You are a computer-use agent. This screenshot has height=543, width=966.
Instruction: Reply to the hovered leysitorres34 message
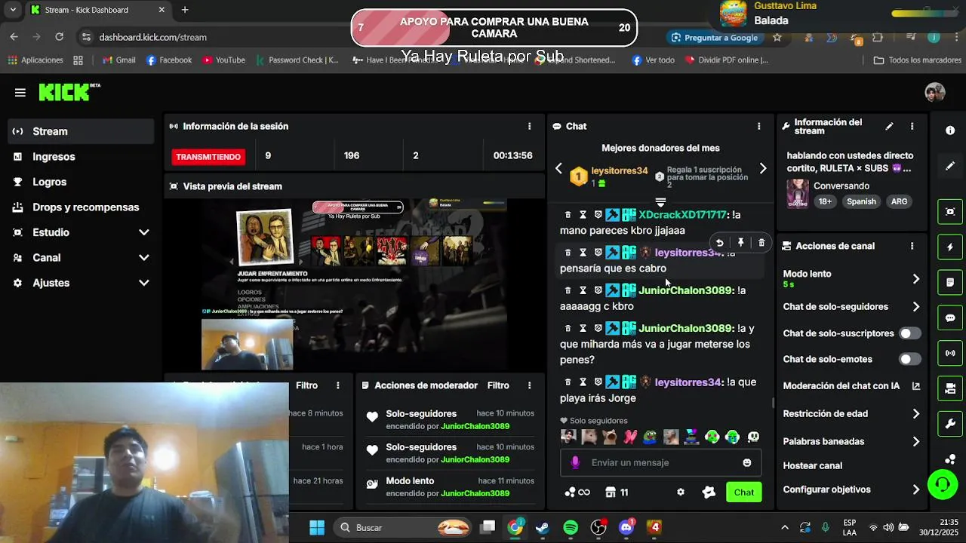(719, 243)
